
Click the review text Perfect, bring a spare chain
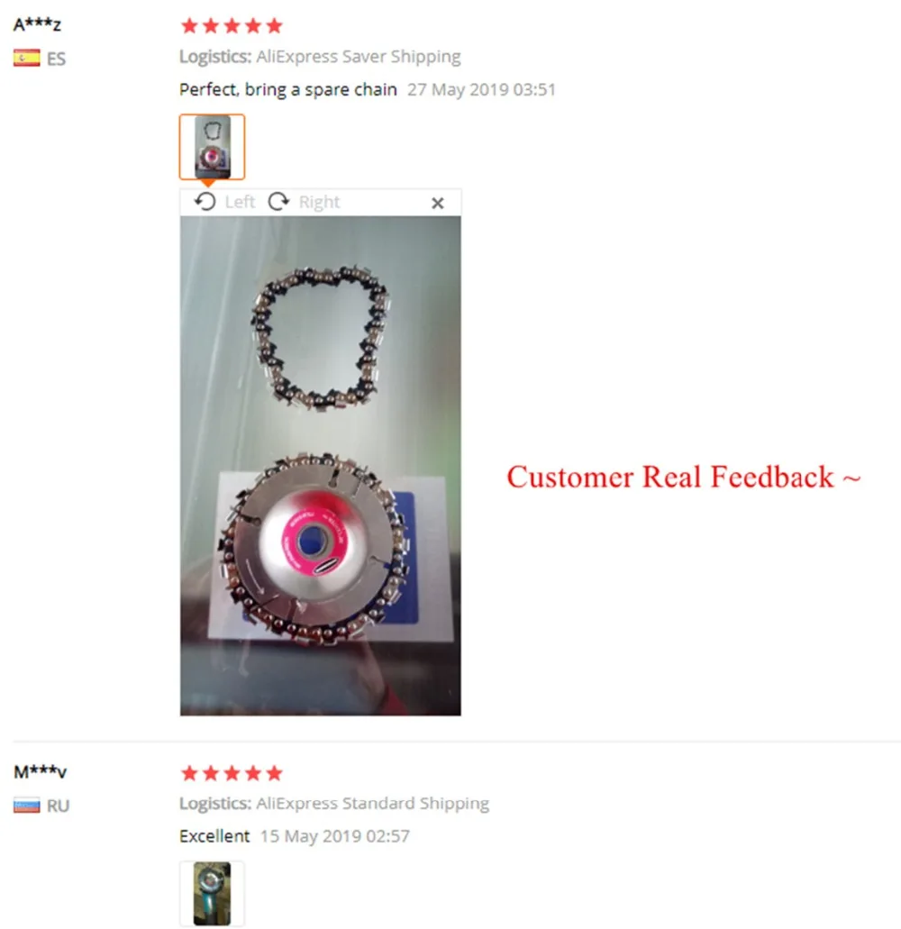point(288,89)
